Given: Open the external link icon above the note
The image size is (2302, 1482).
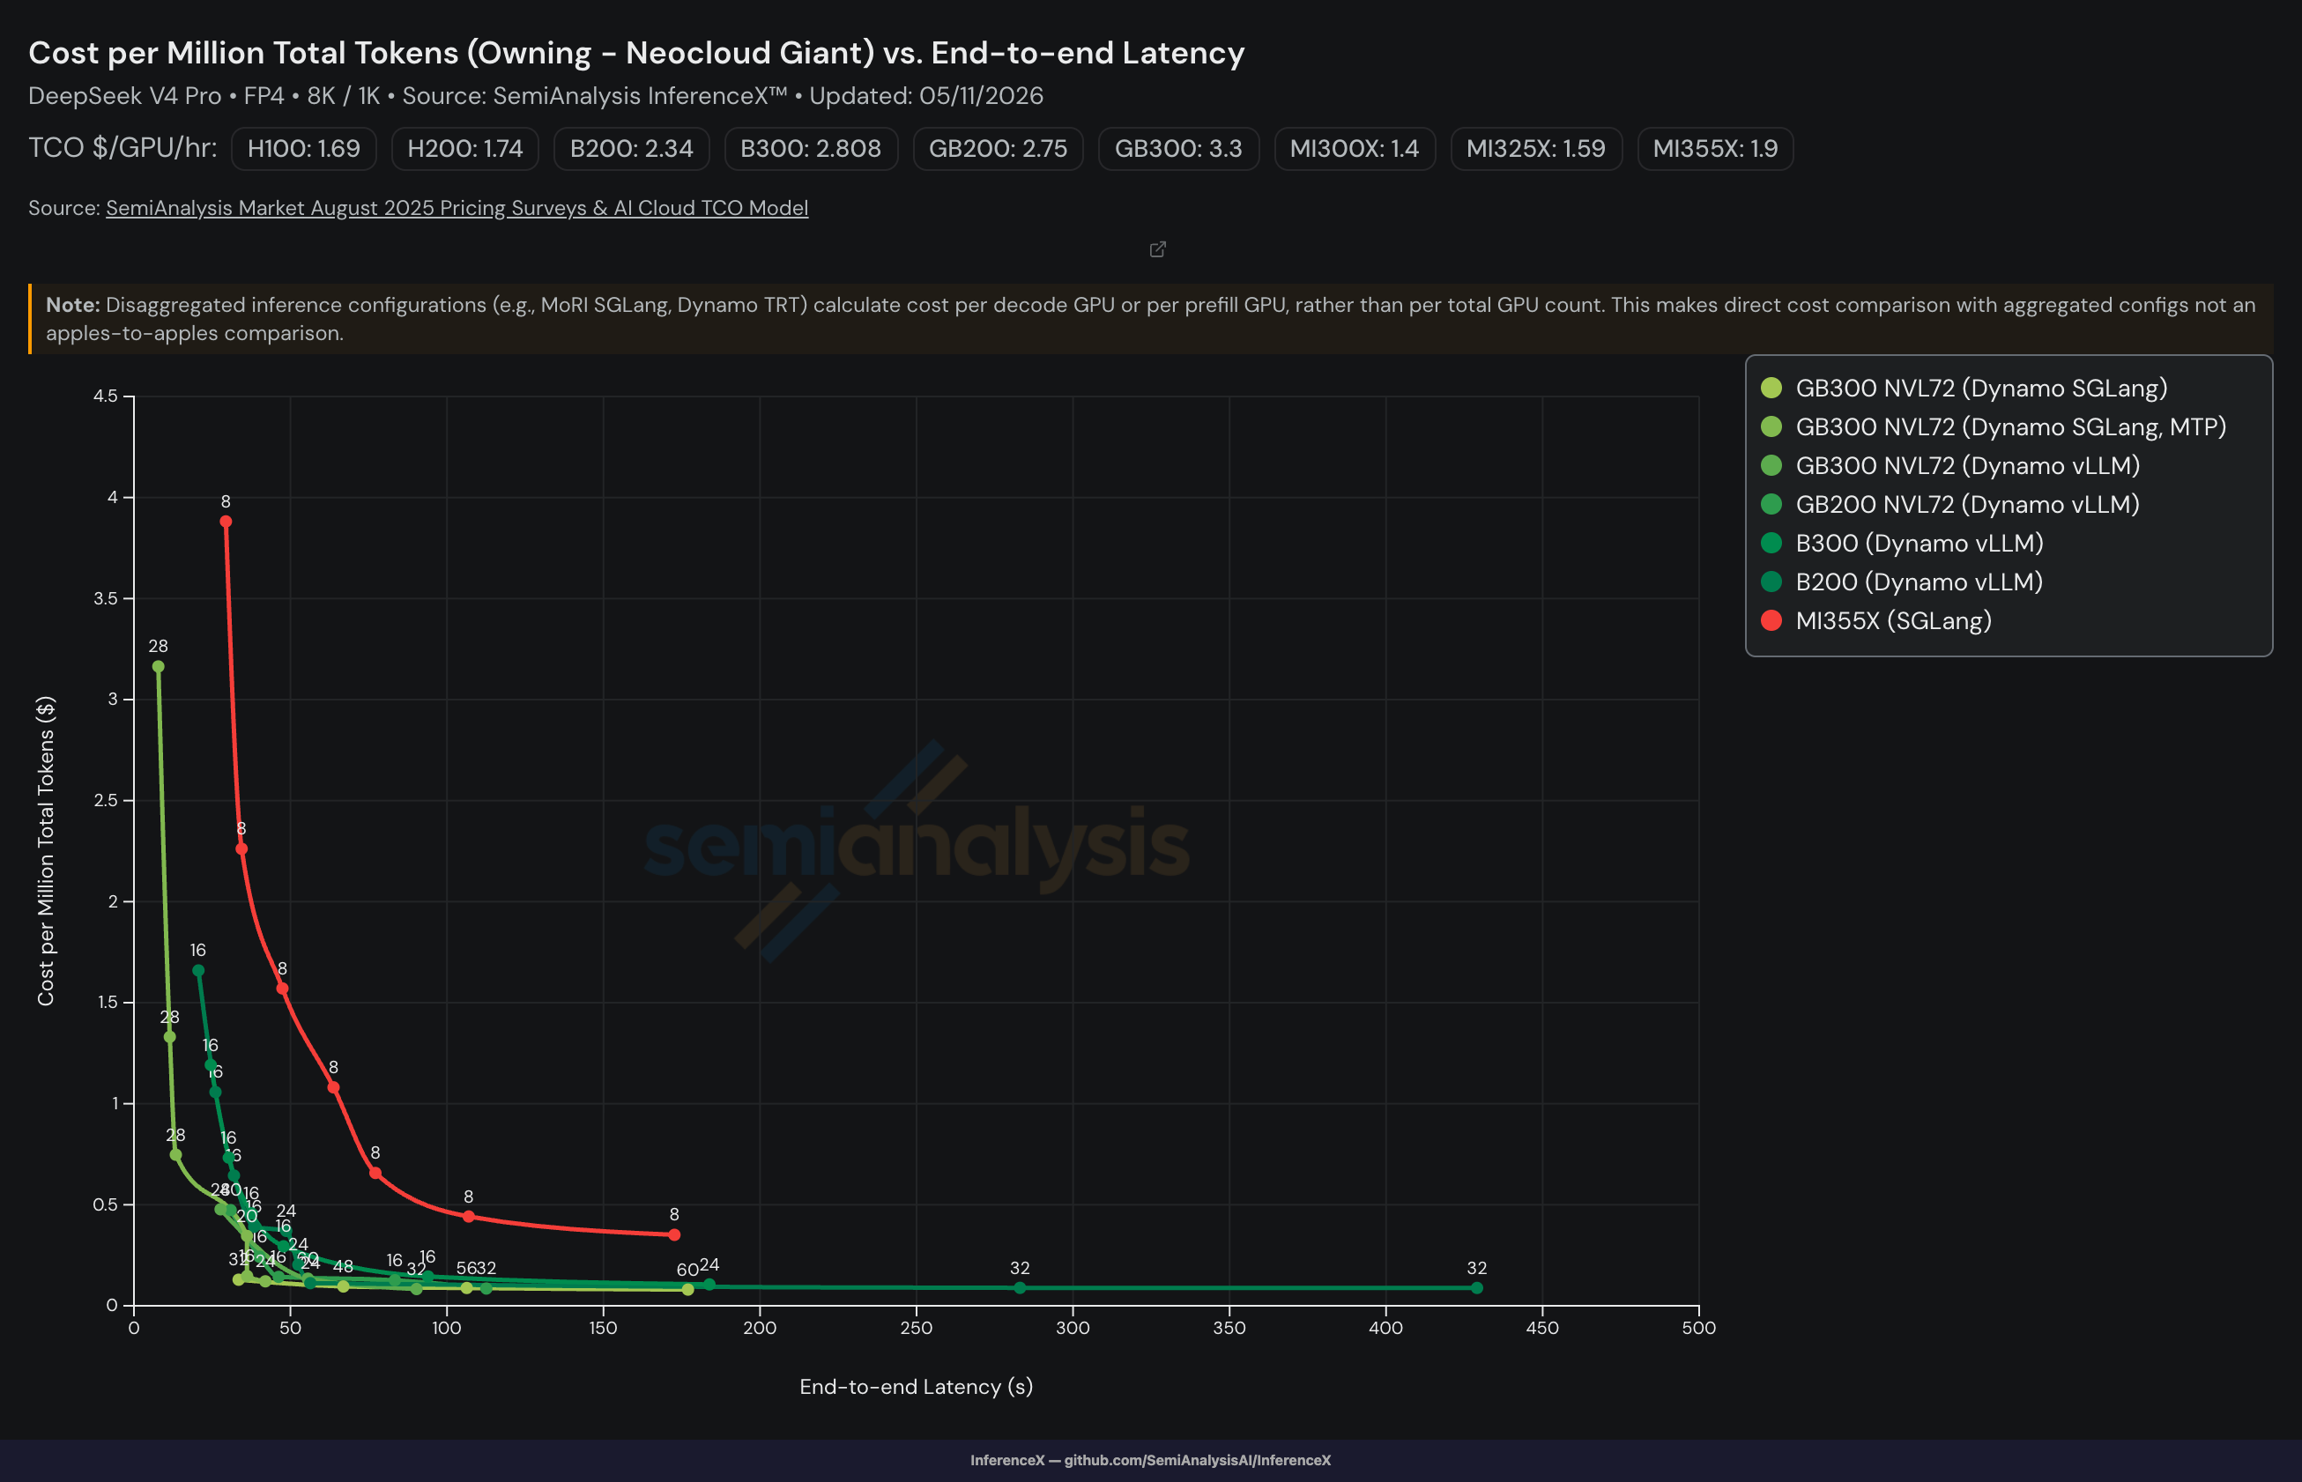Looking at the screenshot, I should pyautogui.click(x=1158, y=249).
